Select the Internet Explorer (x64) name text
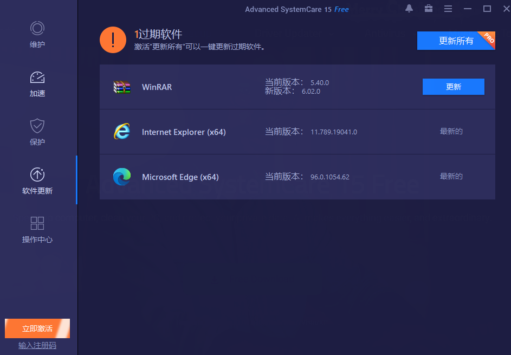 184,132
